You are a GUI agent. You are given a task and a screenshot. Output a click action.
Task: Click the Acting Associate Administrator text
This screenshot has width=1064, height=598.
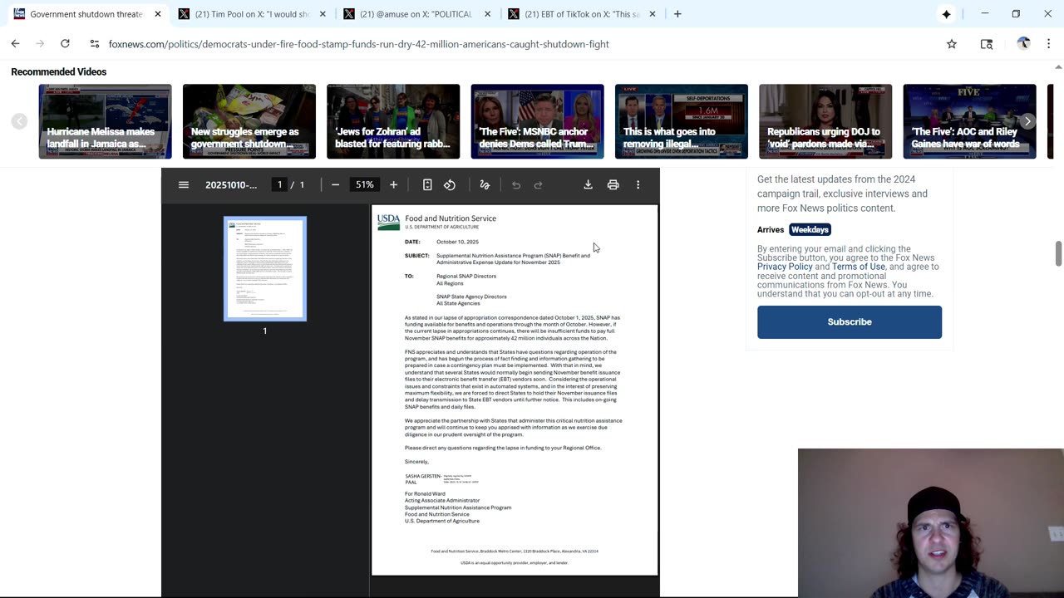(442, 501)
